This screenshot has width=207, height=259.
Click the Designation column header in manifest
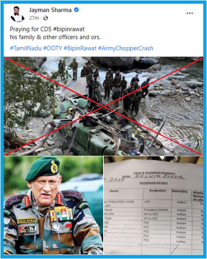(x=158, y=190)
